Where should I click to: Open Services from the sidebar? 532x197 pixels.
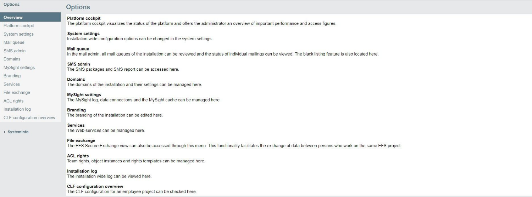(x=30, y=84)
